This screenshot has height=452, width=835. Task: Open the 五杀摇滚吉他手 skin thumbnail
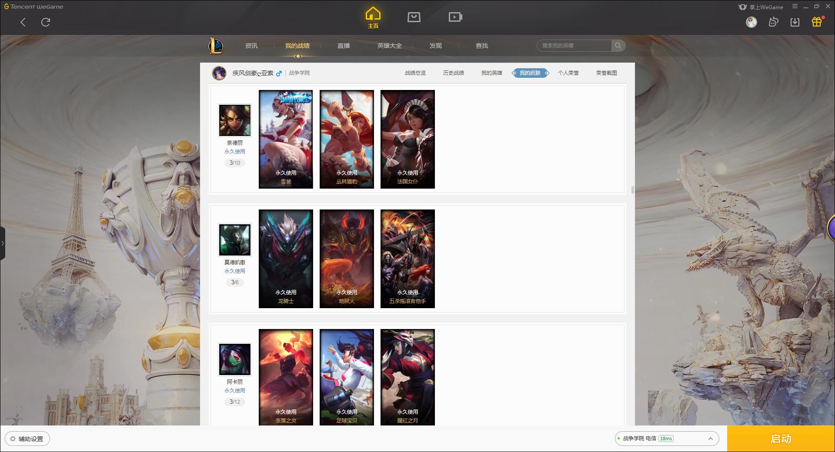(407, 259)
